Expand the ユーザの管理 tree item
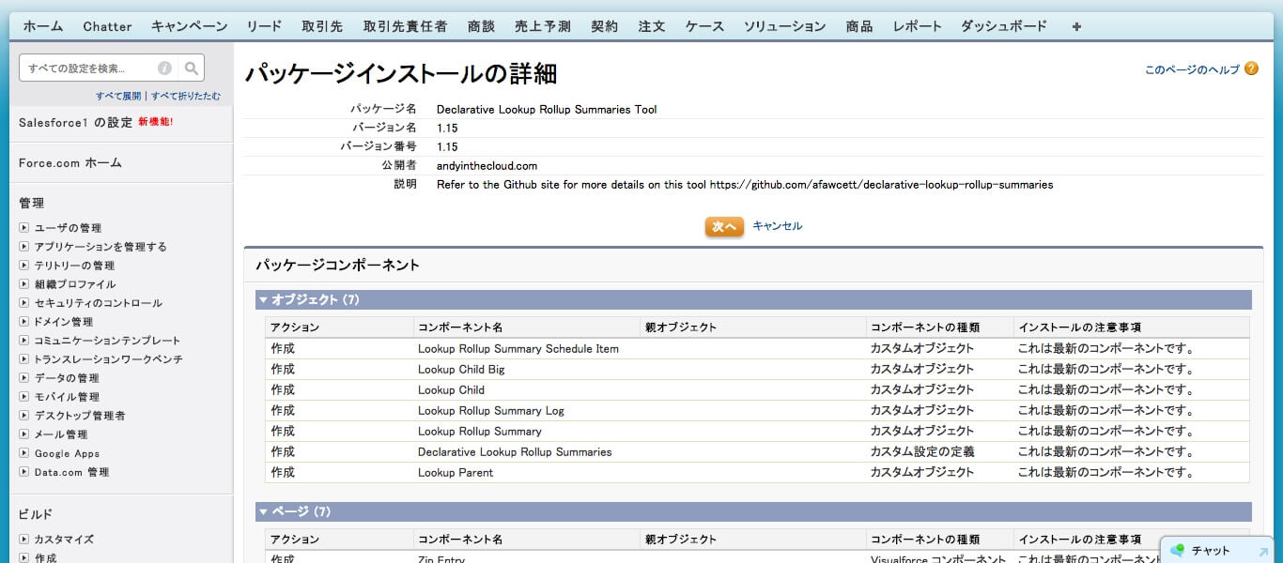Image resolution: width=1283 pixels, height=563 pixels. click(24, 228)
